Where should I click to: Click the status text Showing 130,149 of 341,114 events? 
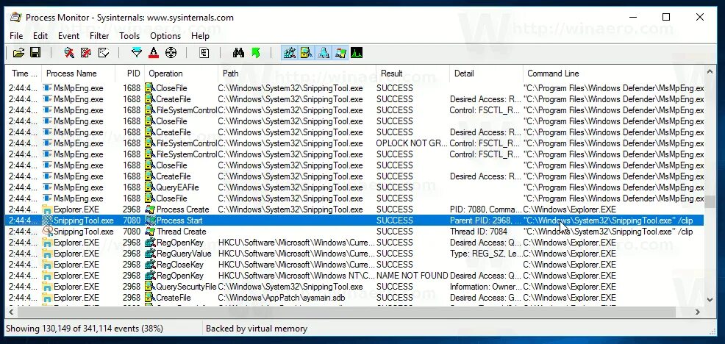(84, 329)
